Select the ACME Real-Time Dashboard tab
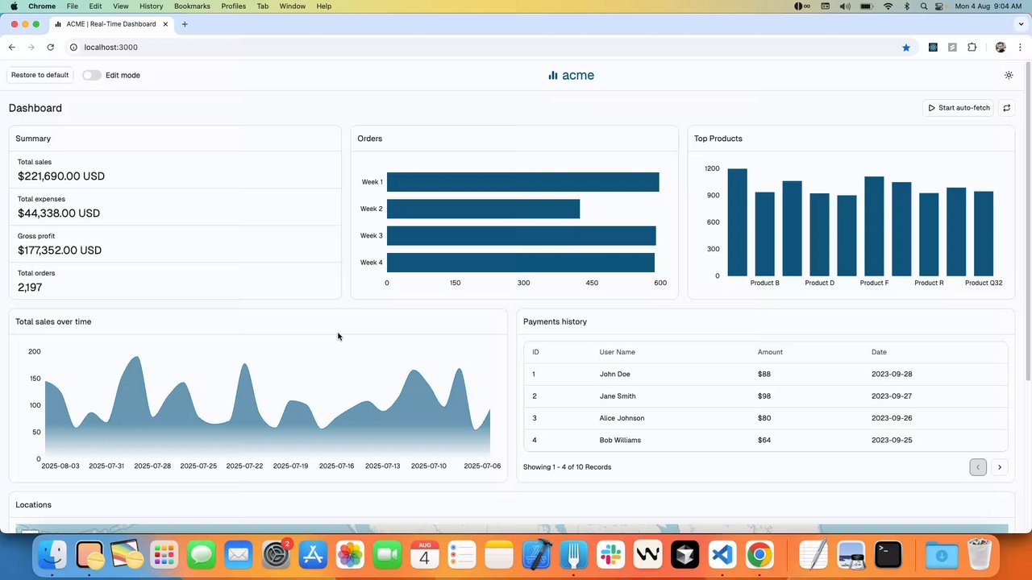The image size is (1032, 580). pos(111,24)
